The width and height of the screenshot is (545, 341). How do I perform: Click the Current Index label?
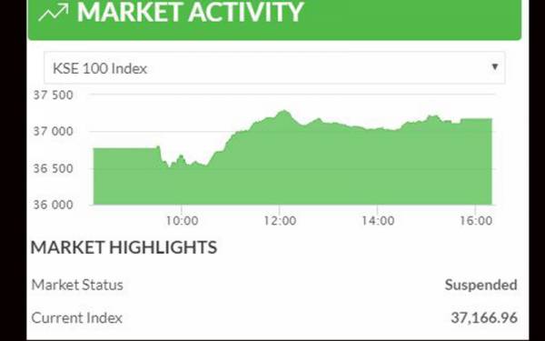tap(77, 317)
